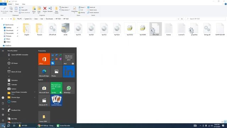This screenshot has width=227, height=128.
Task: Open Canon LBP2900 Uninstaller in Recently added
Action: pos(20,55)
